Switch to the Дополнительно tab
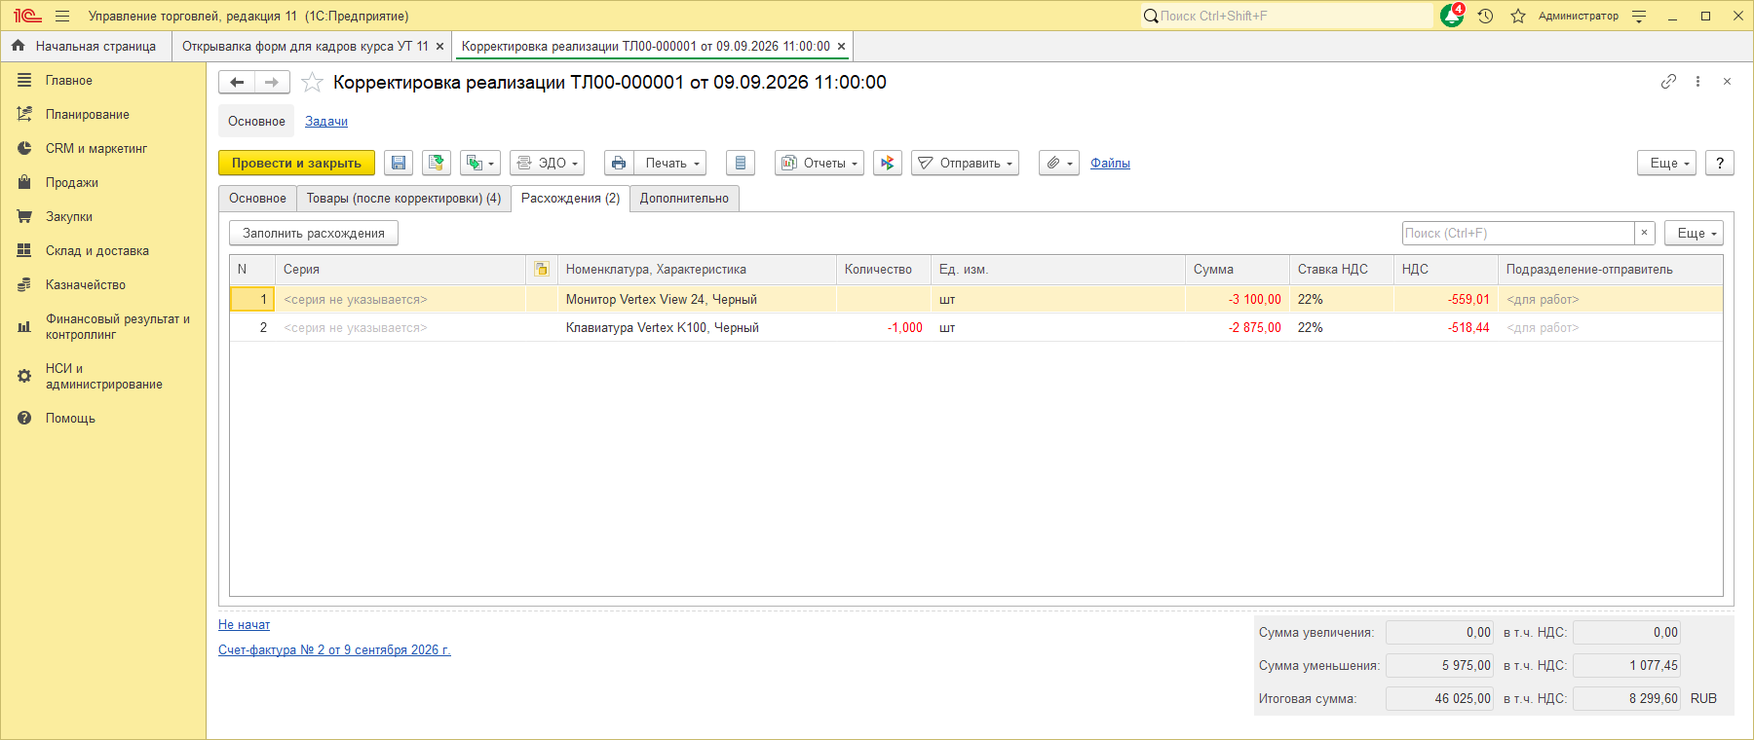1754x740 pixels. coord(684,198)
